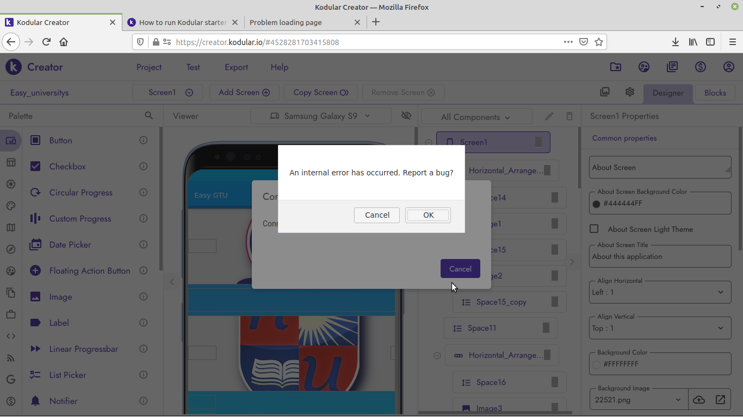Reload the page in Firefox

pos(46,42)
